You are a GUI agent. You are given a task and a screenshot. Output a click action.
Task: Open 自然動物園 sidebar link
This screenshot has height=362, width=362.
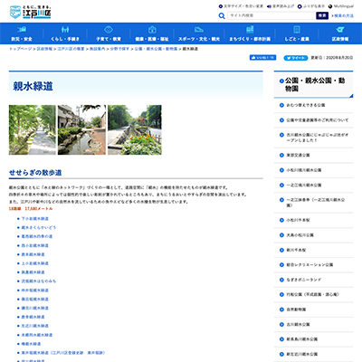click(x=296, y=310)
